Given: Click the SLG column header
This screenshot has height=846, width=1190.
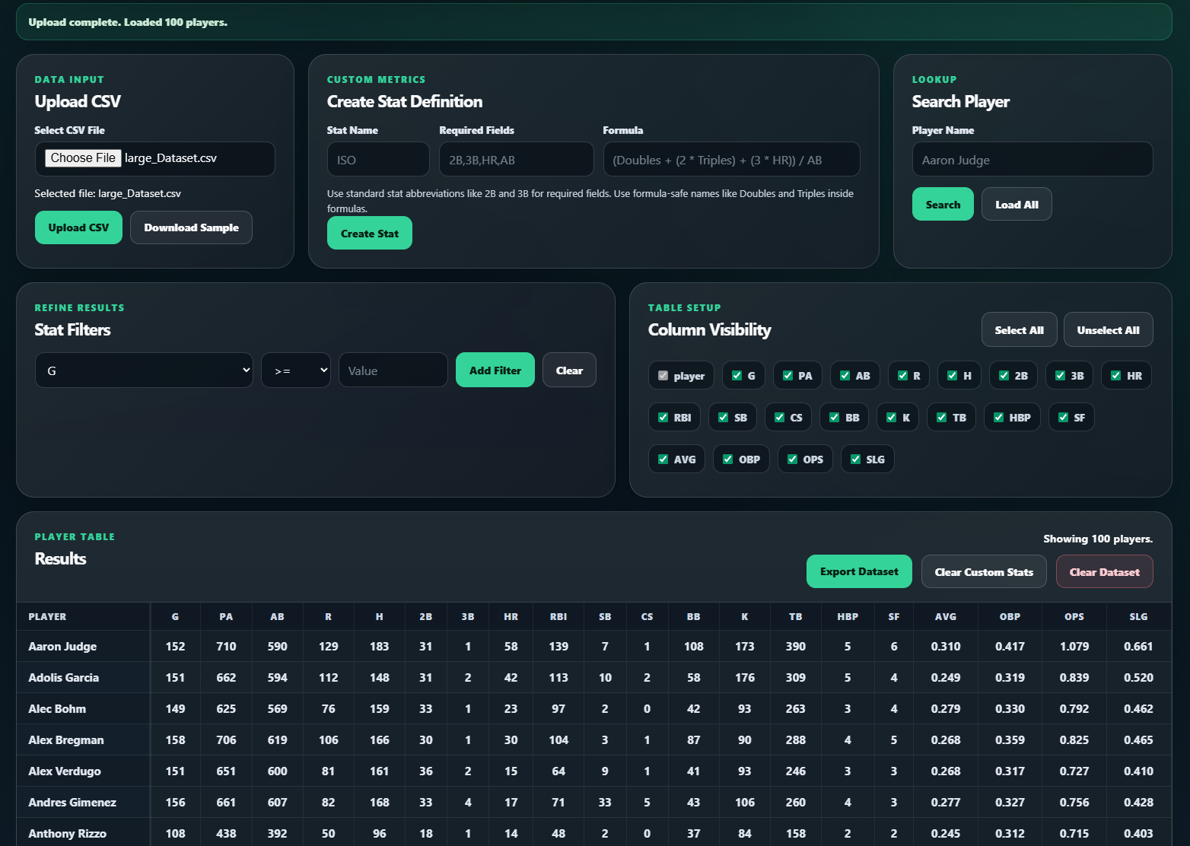Looking at the screenshot, I should (1138, 616).
